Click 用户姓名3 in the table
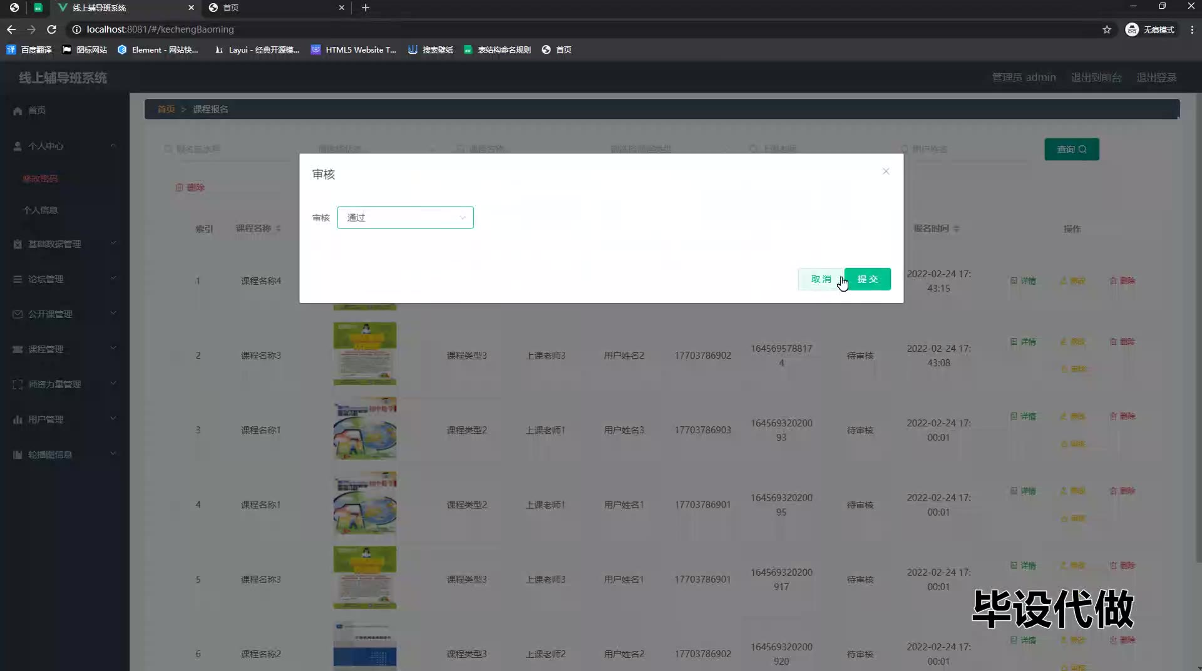This screenshot has width=1202, height=671. click(x=624, y=430)
